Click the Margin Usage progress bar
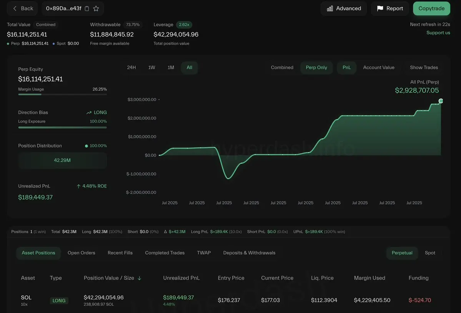 (62, 94)
